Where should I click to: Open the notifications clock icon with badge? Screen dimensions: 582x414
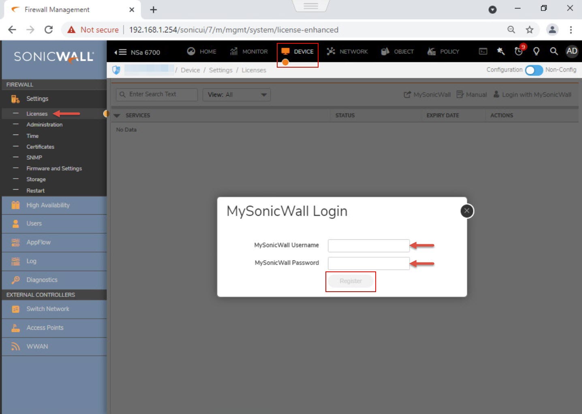click(518, 51)
